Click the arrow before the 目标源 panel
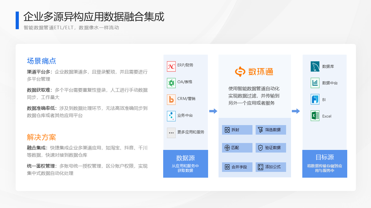This screenshot has height=208, width=371. 296,111
